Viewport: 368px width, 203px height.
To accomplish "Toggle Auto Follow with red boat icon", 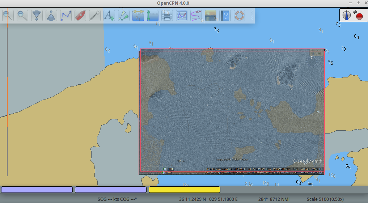I will point(80,16).
